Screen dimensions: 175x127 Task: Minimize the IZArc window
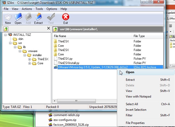tap(144, 2)
